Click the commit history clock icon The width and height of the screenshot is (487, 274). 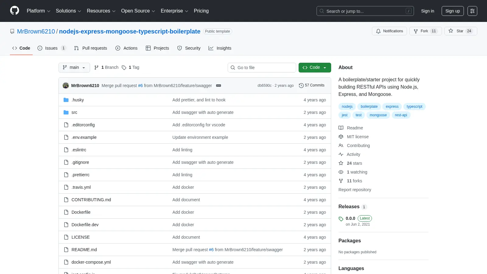point(301,86)
